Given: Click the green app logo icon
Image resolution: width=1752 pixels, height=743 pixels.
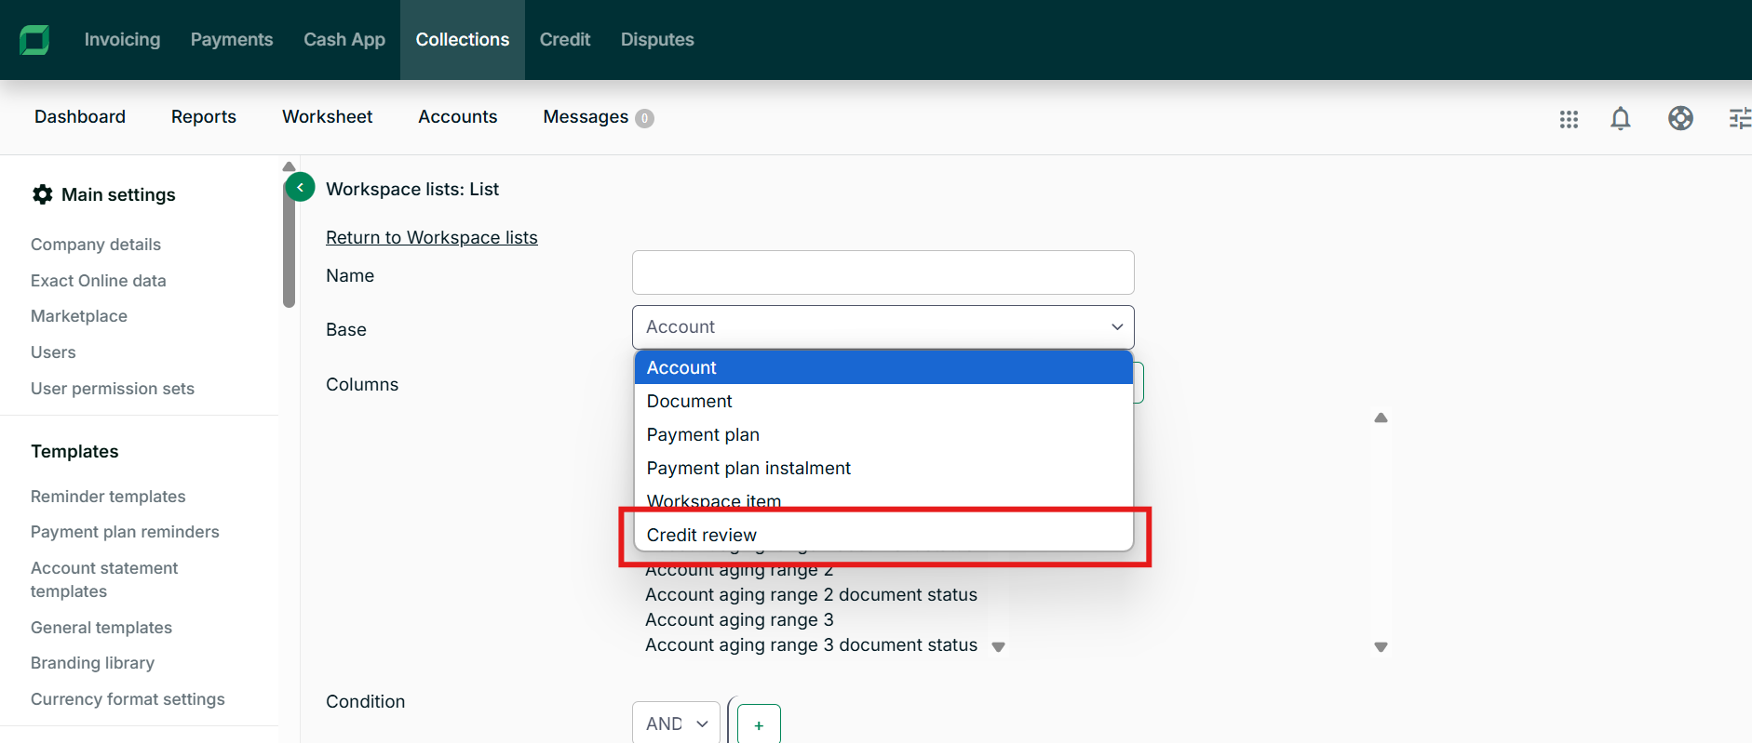Looking at the screenshot, I should 34,40.
